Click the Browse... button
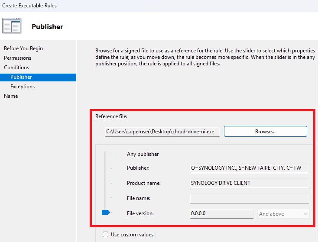This screenshot has height=242, width=318. pos(265,131)
